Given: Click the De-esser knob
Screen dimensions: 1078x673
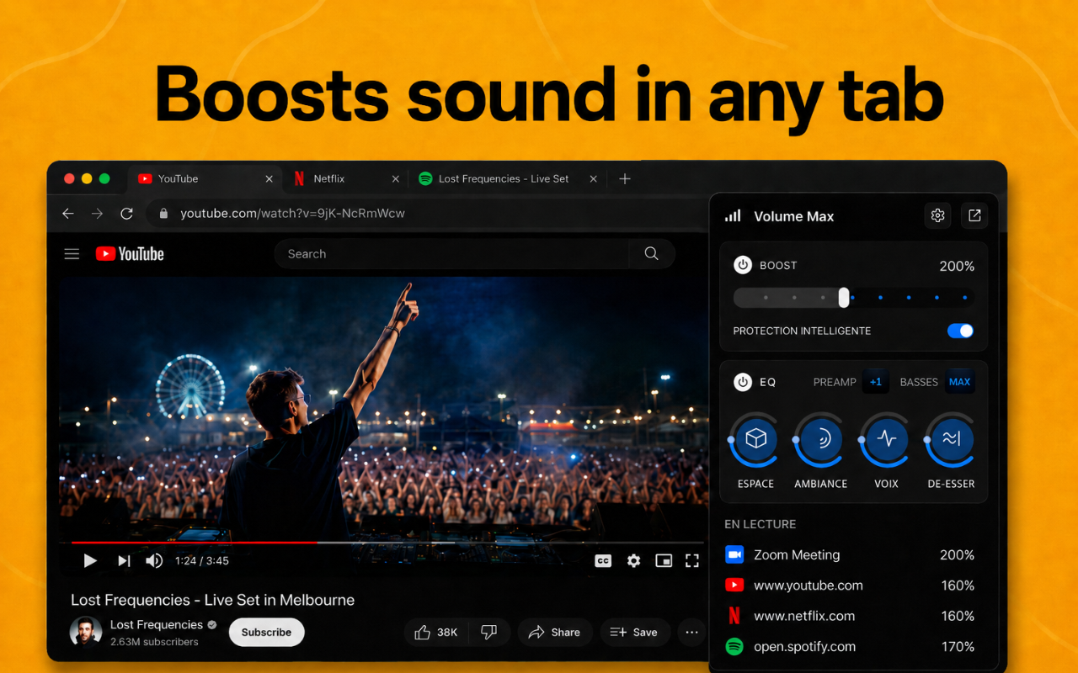Looking at the screenshot, I should 952,439.
